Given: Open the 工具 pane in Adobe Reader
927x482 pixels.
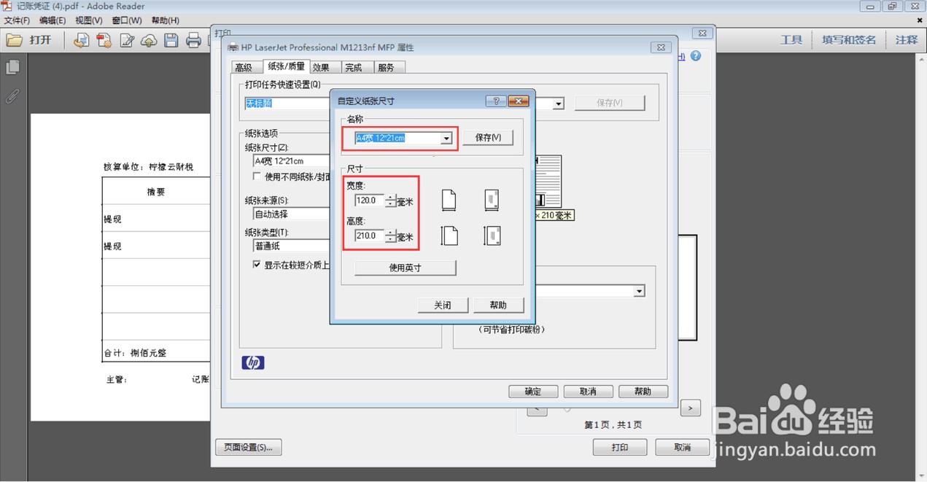Looking at the screenshot, I should 791,40.
